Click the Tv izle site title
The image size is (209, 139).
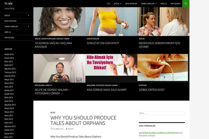8,3
